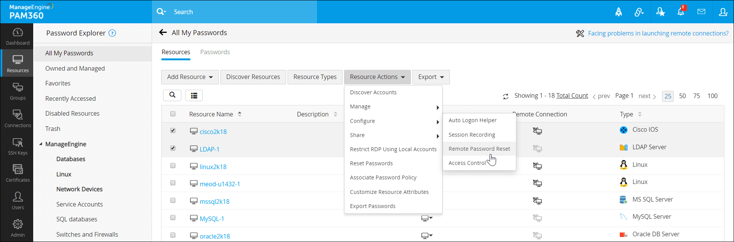Switch to the Passwords tab
This screenshot has height=242, width=734.
(x=215, y=52)
